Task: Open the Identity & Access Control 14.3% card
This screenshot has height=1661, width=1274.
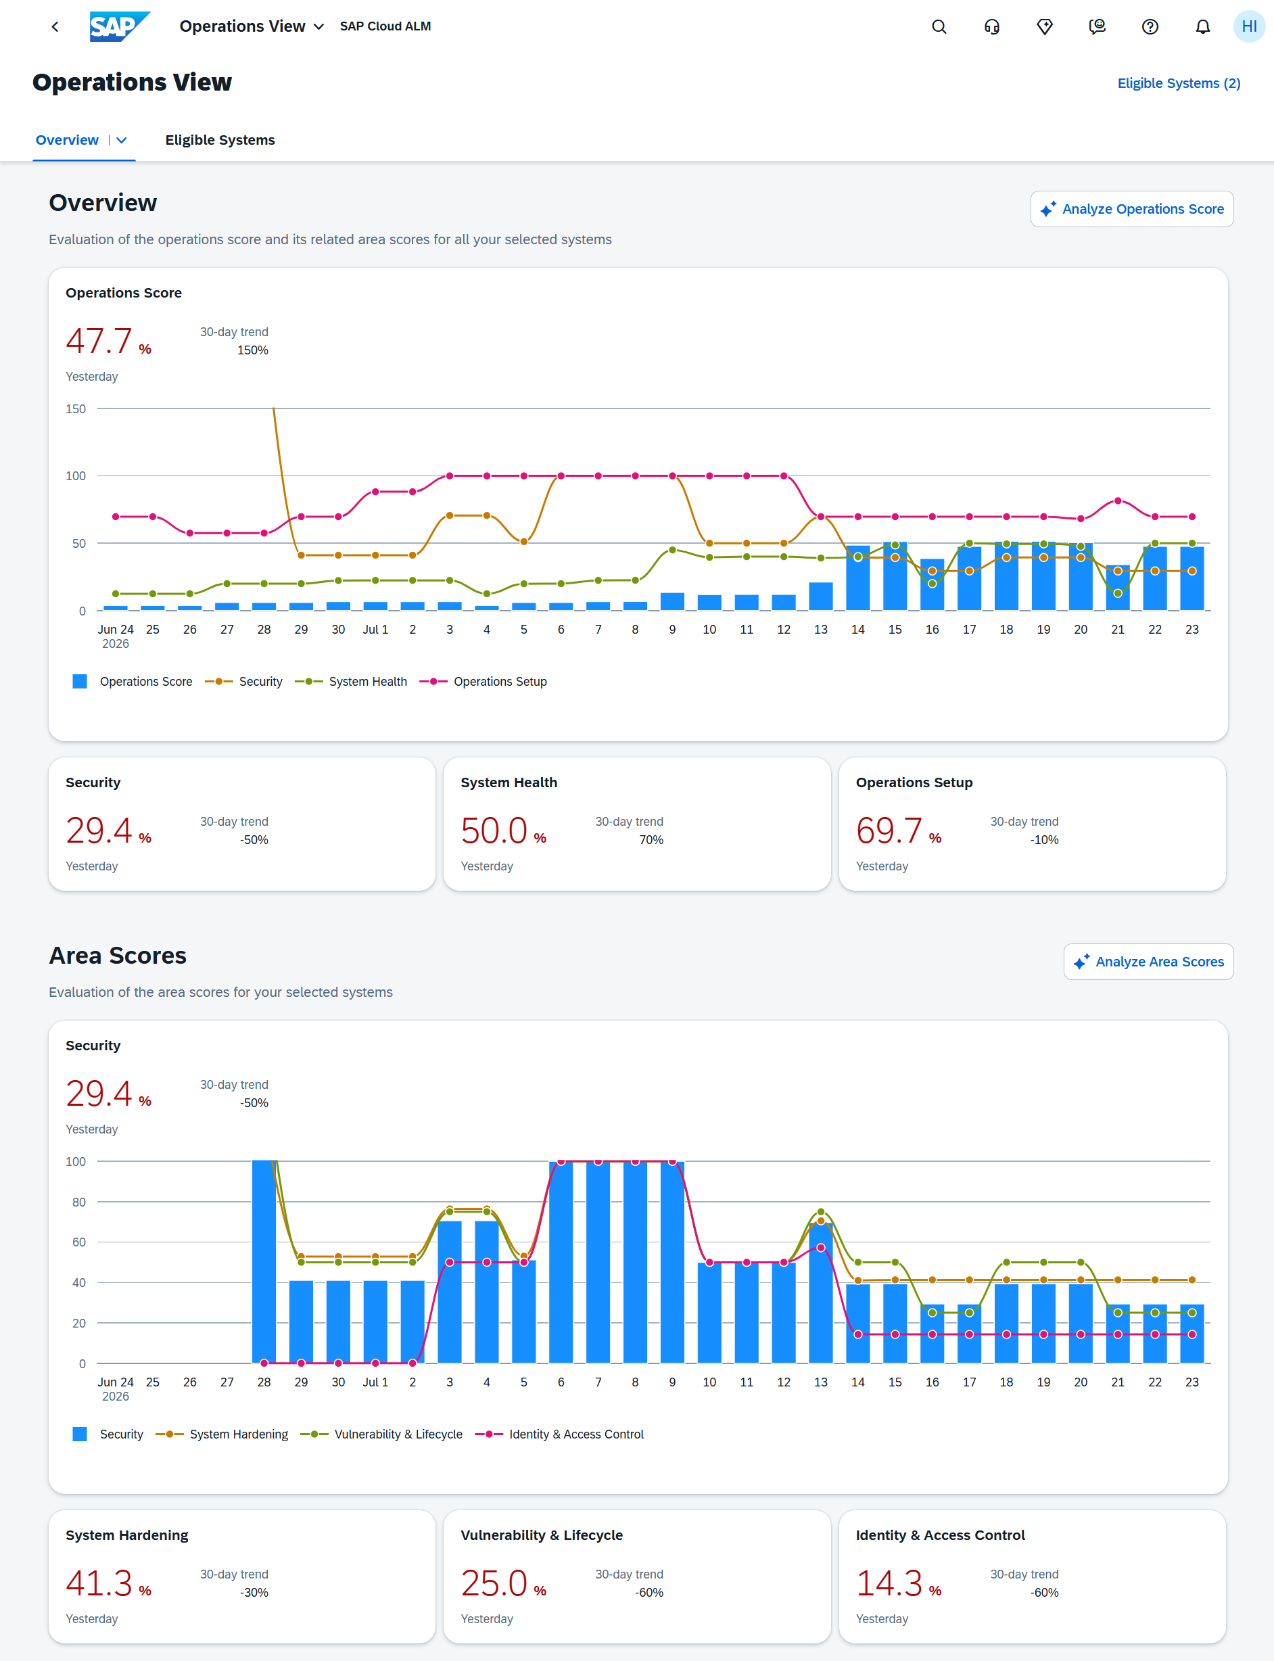Action: coord(1032,1576)
